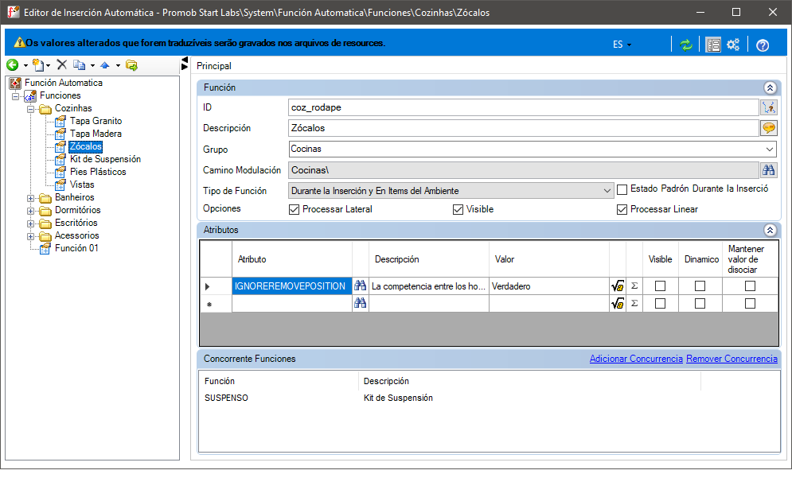The height and width of the screenshot is (478, 792).
Task: Collapse the Cozinhas folder
Action: (x=31, y=108)
